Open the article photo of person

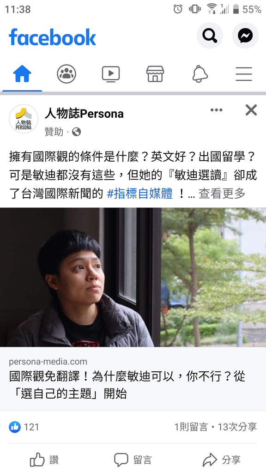[x=133, y=277]
